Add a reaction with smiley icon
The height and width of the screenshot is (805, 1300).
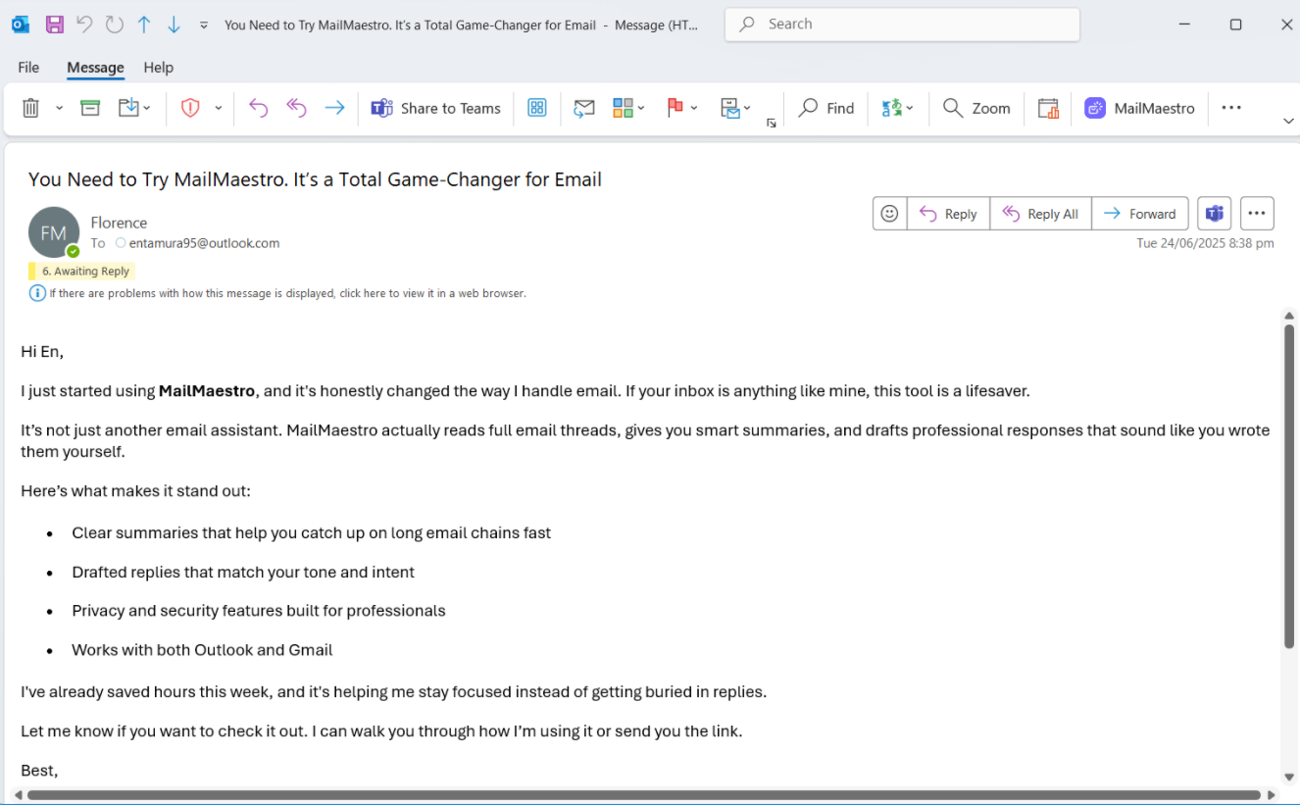coord(889,214)
